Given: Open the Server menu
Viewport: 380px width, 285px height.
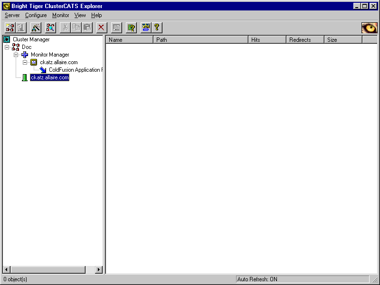Looking at the screenshot, I should click(12, 15).
